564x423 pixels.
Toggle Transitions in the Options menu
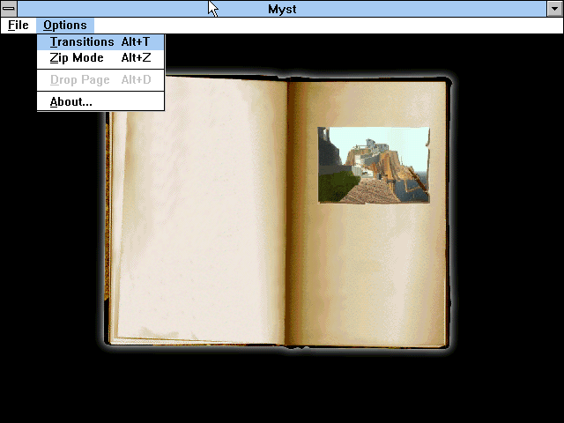tap(82, 42)
